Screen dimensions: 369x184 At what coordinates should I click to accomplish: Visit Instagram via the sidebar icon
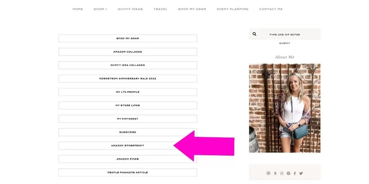pos(282,173)
